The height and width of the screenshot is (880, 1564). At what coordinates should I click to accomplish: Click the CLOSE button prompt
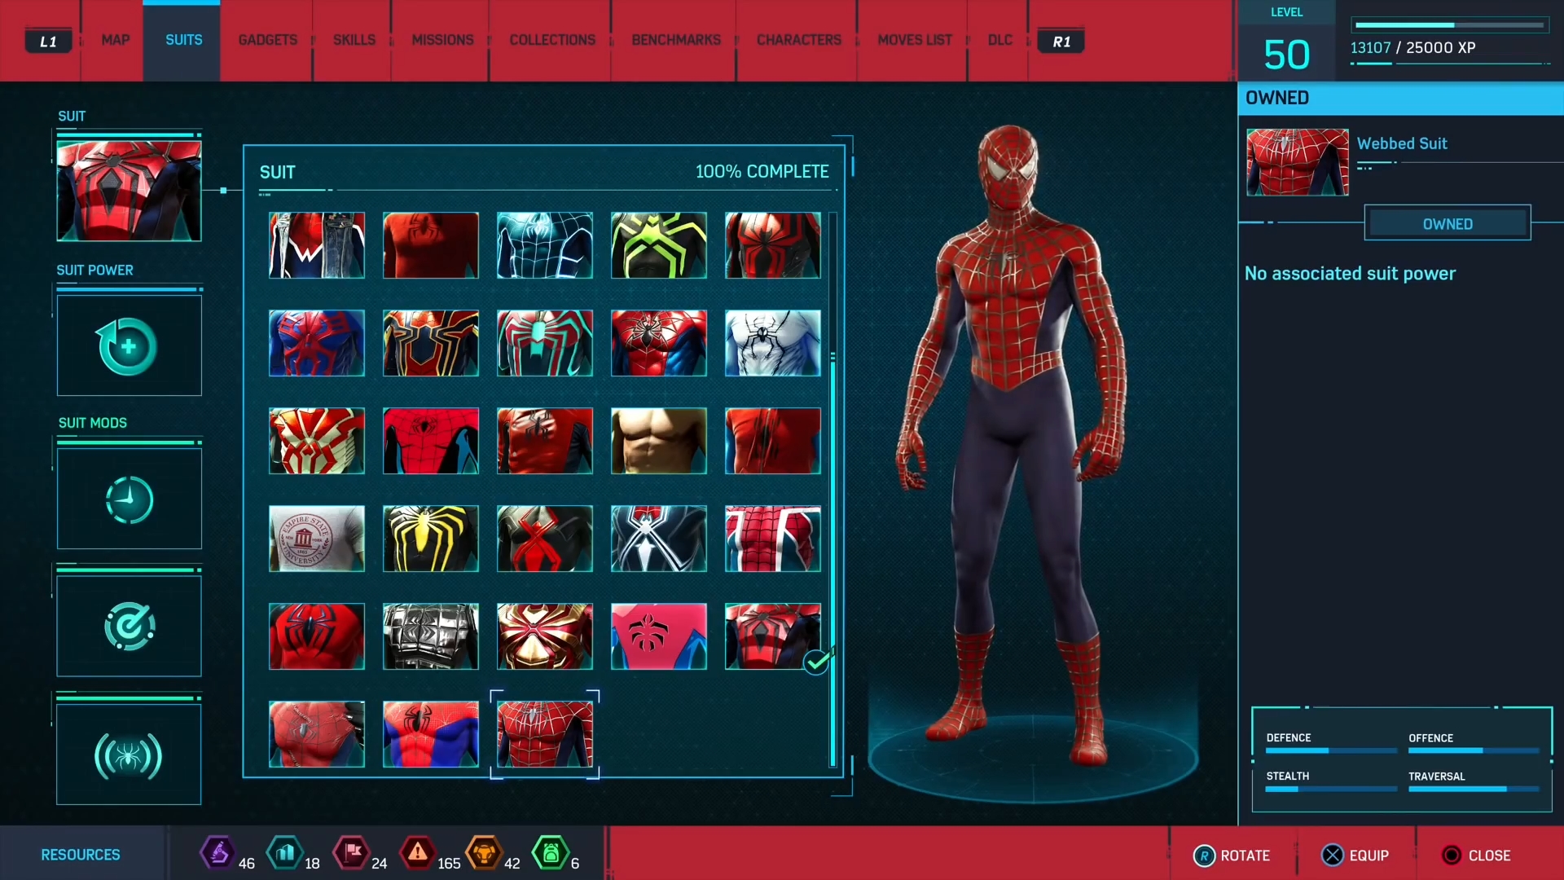1476,856
